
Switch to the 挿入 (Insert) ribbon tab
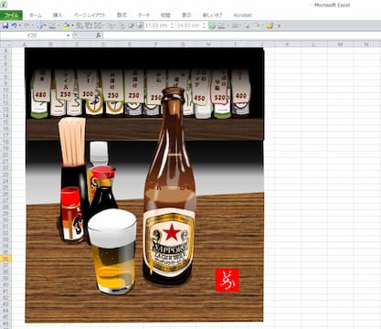58,16
